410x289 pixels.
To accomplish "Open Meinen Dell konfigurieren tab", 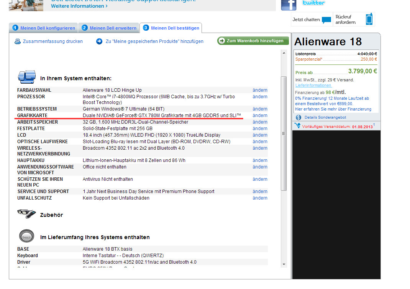I will tap(43, 28).
